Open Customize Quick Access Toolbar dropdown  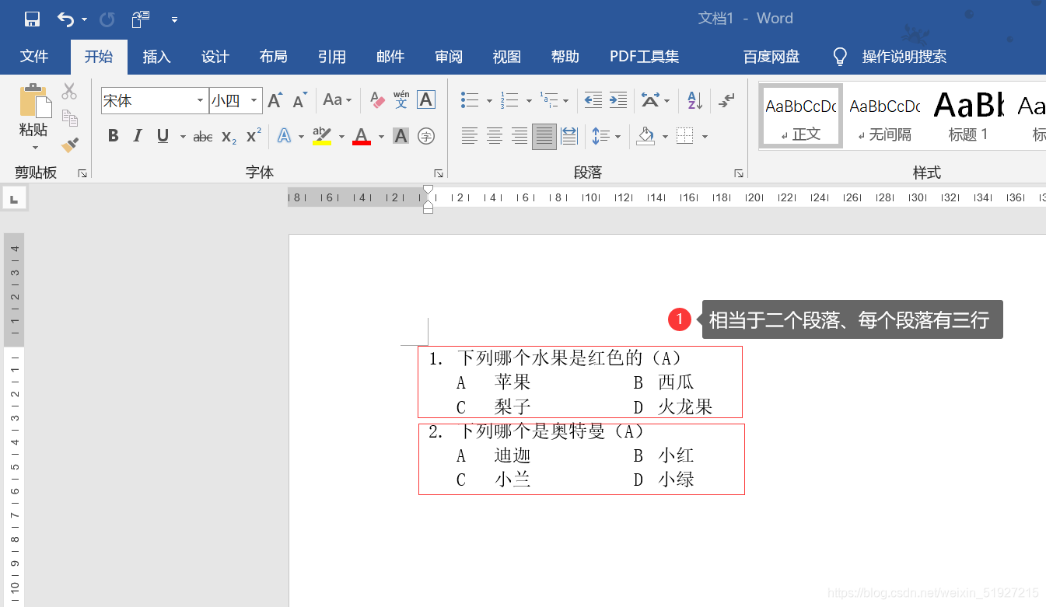pyautogui.click(x=174, y=19)
